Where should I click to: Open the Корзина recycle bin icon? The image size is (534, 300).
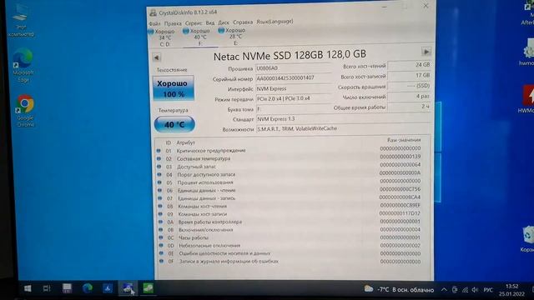(527, 239)
